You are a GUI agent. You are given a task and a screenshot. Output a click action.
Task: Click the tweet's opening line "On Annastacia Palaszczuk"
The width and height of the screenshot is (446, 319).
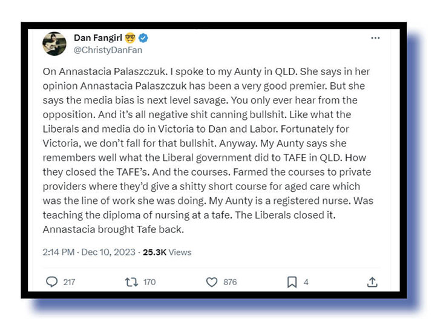pyautogui.click(x=96, y=71)
